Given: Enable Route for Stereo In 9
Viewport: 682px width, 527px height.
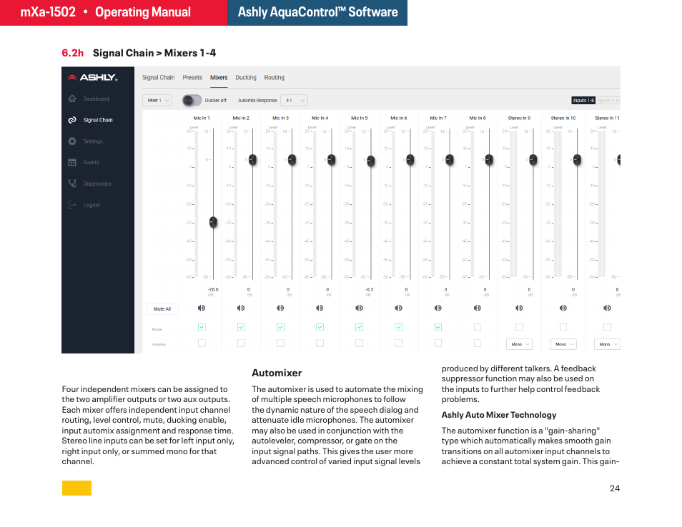Looking at the screenshot, I should [519, 327].
